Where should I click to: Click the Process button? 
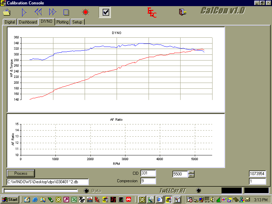21,173
